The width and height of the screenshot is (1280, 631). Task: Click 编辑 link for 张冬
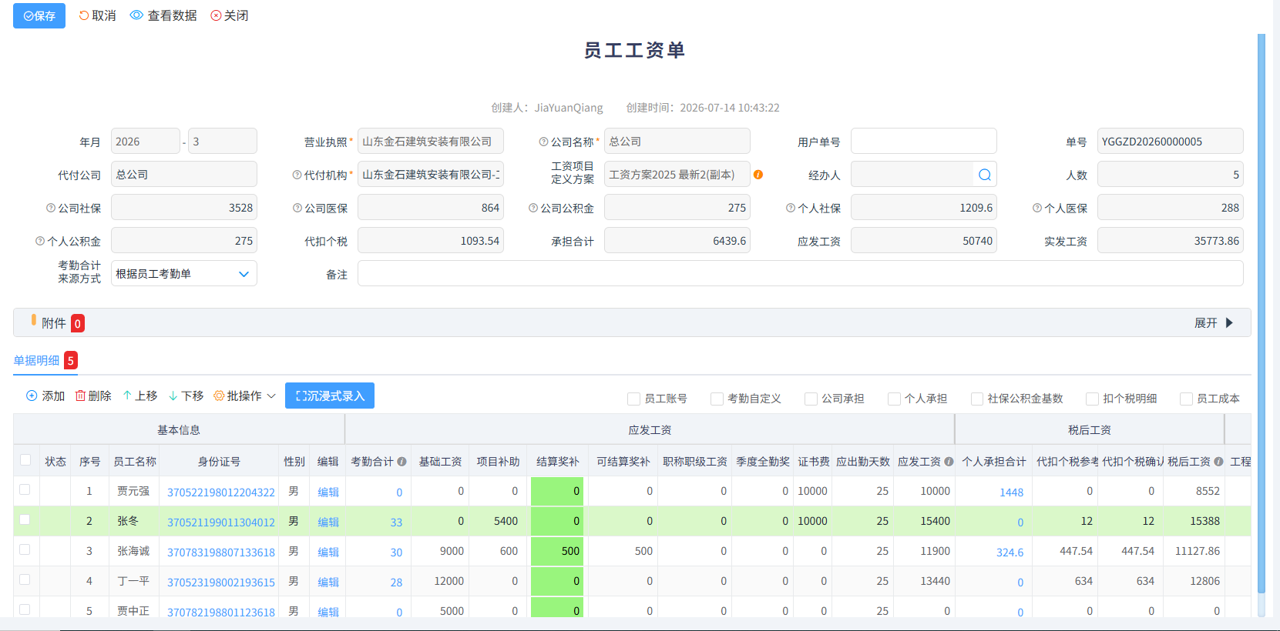point(328,522)
